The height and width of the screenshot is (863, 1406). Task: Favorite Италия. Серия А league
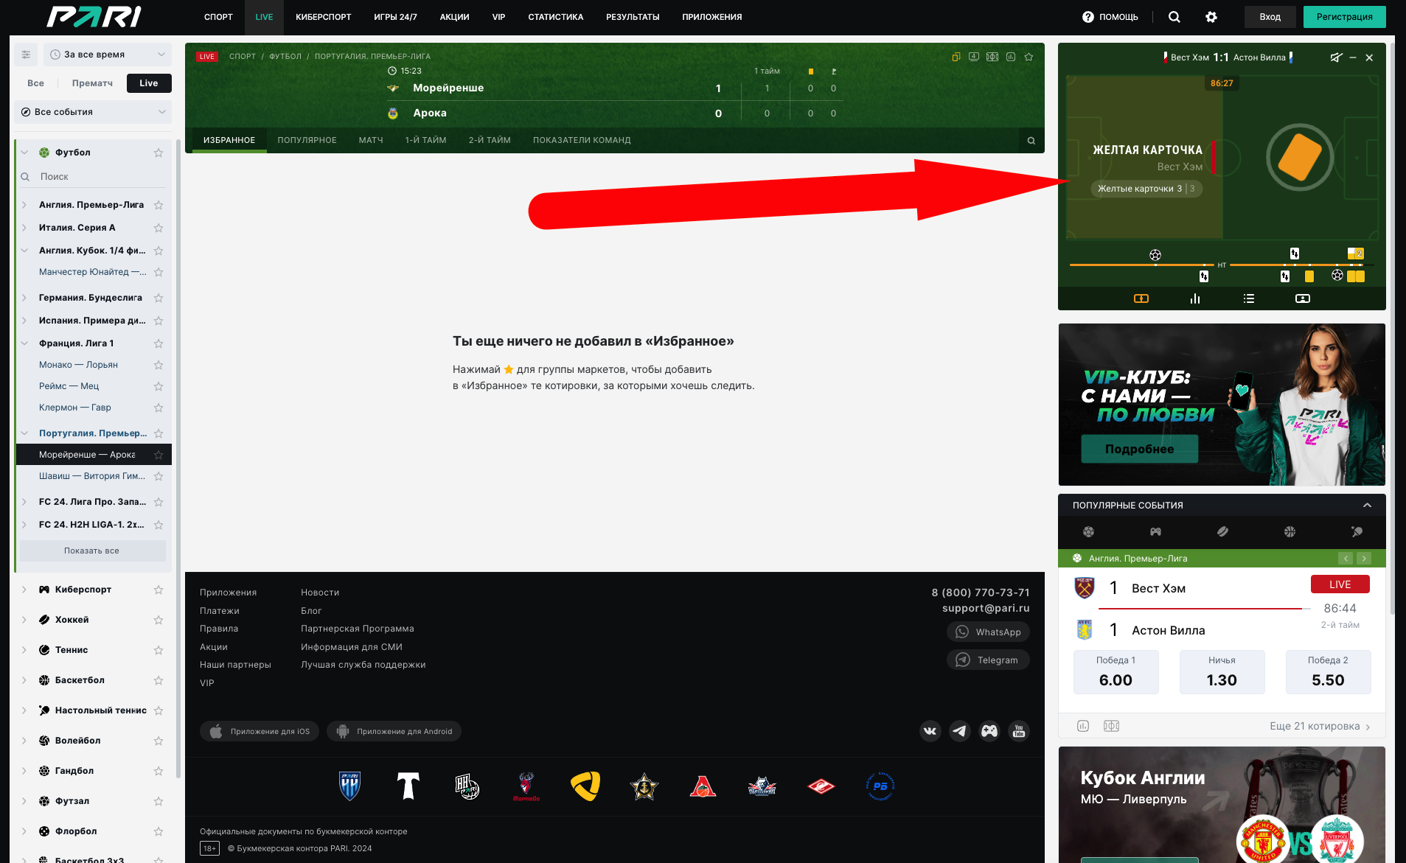coord(159,228)
